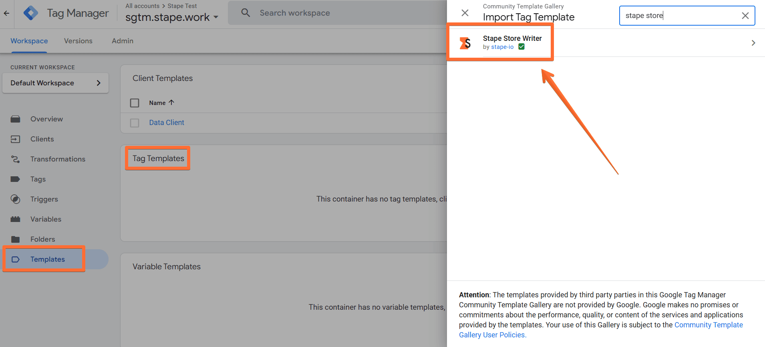
Task: Go to Variables in the sidebar
Action: [x=46, y=219]
